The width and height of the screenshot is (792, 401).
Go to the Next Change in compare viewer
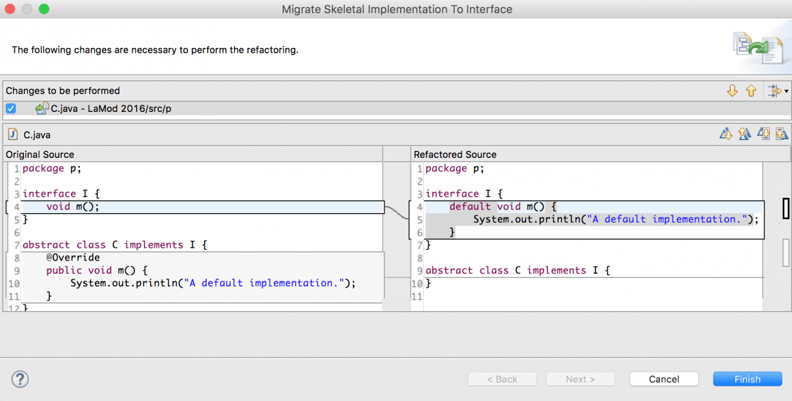coord(763,134)
